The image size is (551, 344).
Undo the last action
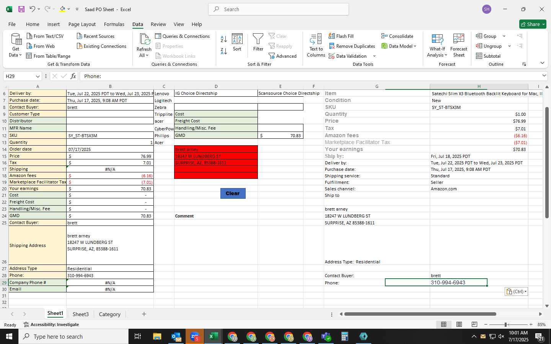pyautogui.click(x=33, y=9)
